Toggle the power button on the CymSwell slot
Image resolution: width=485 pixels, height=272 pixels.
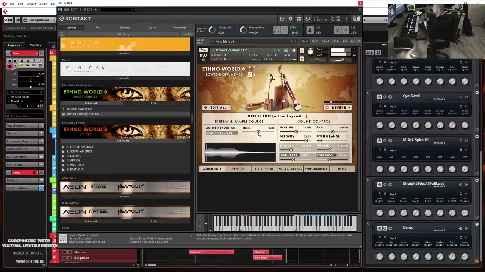[x=379, y=97]
